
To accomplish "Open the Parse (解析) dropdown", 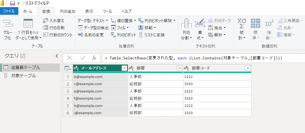I will (x=217, y=35).
